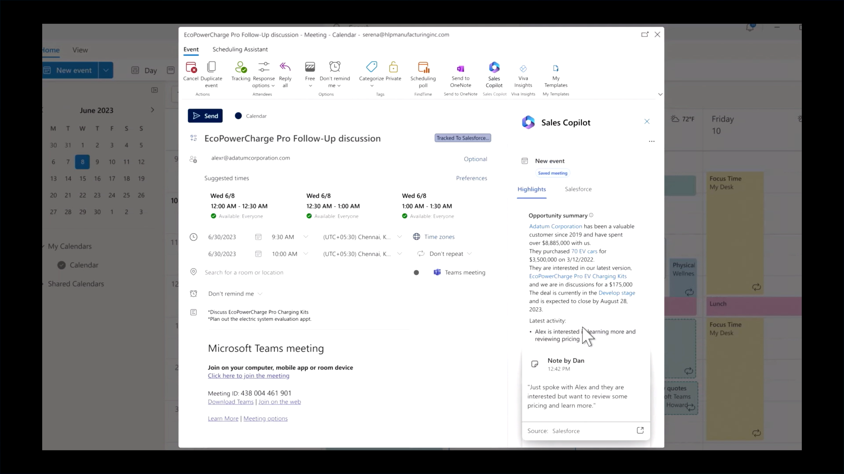
Task: Click the Duplicate event icon
Action: coord(211,67)
